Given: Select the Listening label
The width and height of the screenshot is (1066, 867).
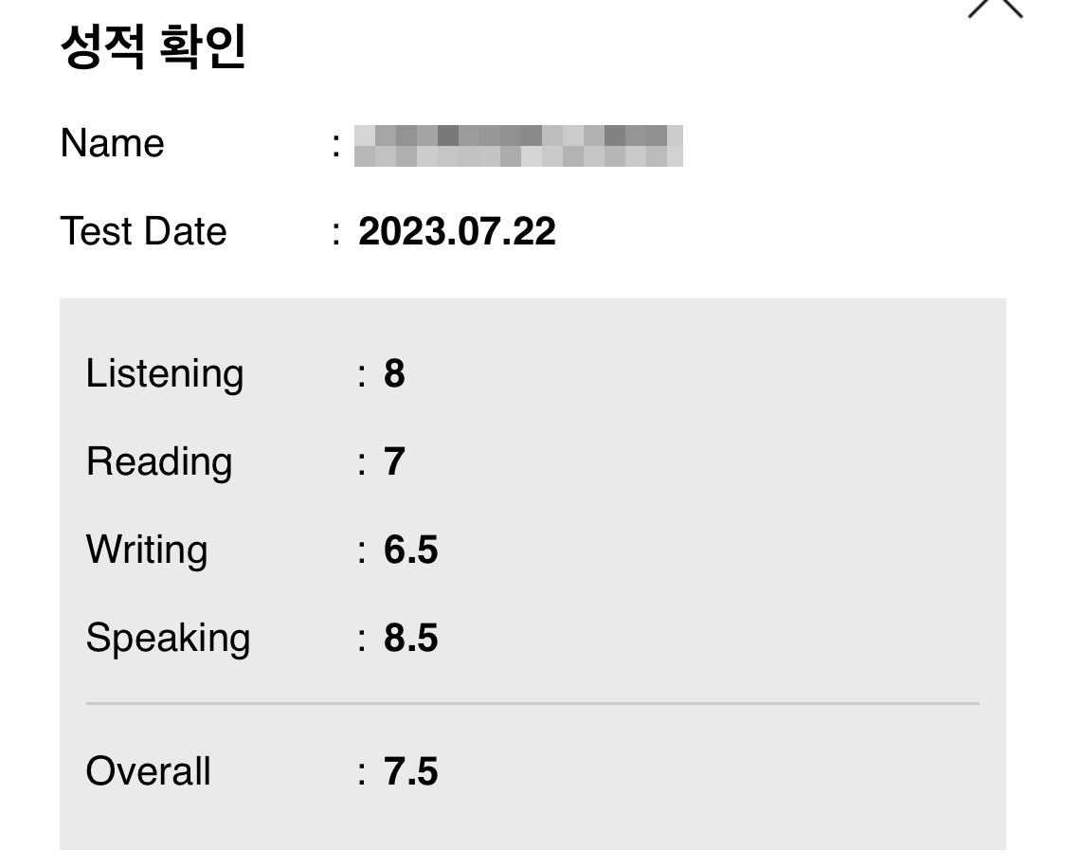Looking at the screenshot, I should 165,374.
